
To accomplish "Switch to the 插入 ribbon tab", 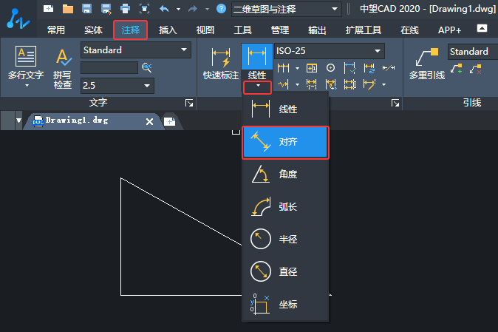I will pyautogui.click(x=168, y=30).
